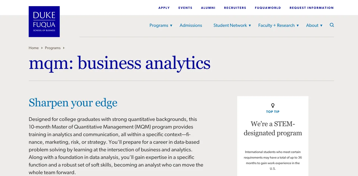Click Request Information link
358x176 pixels.
tap(311, 8)
